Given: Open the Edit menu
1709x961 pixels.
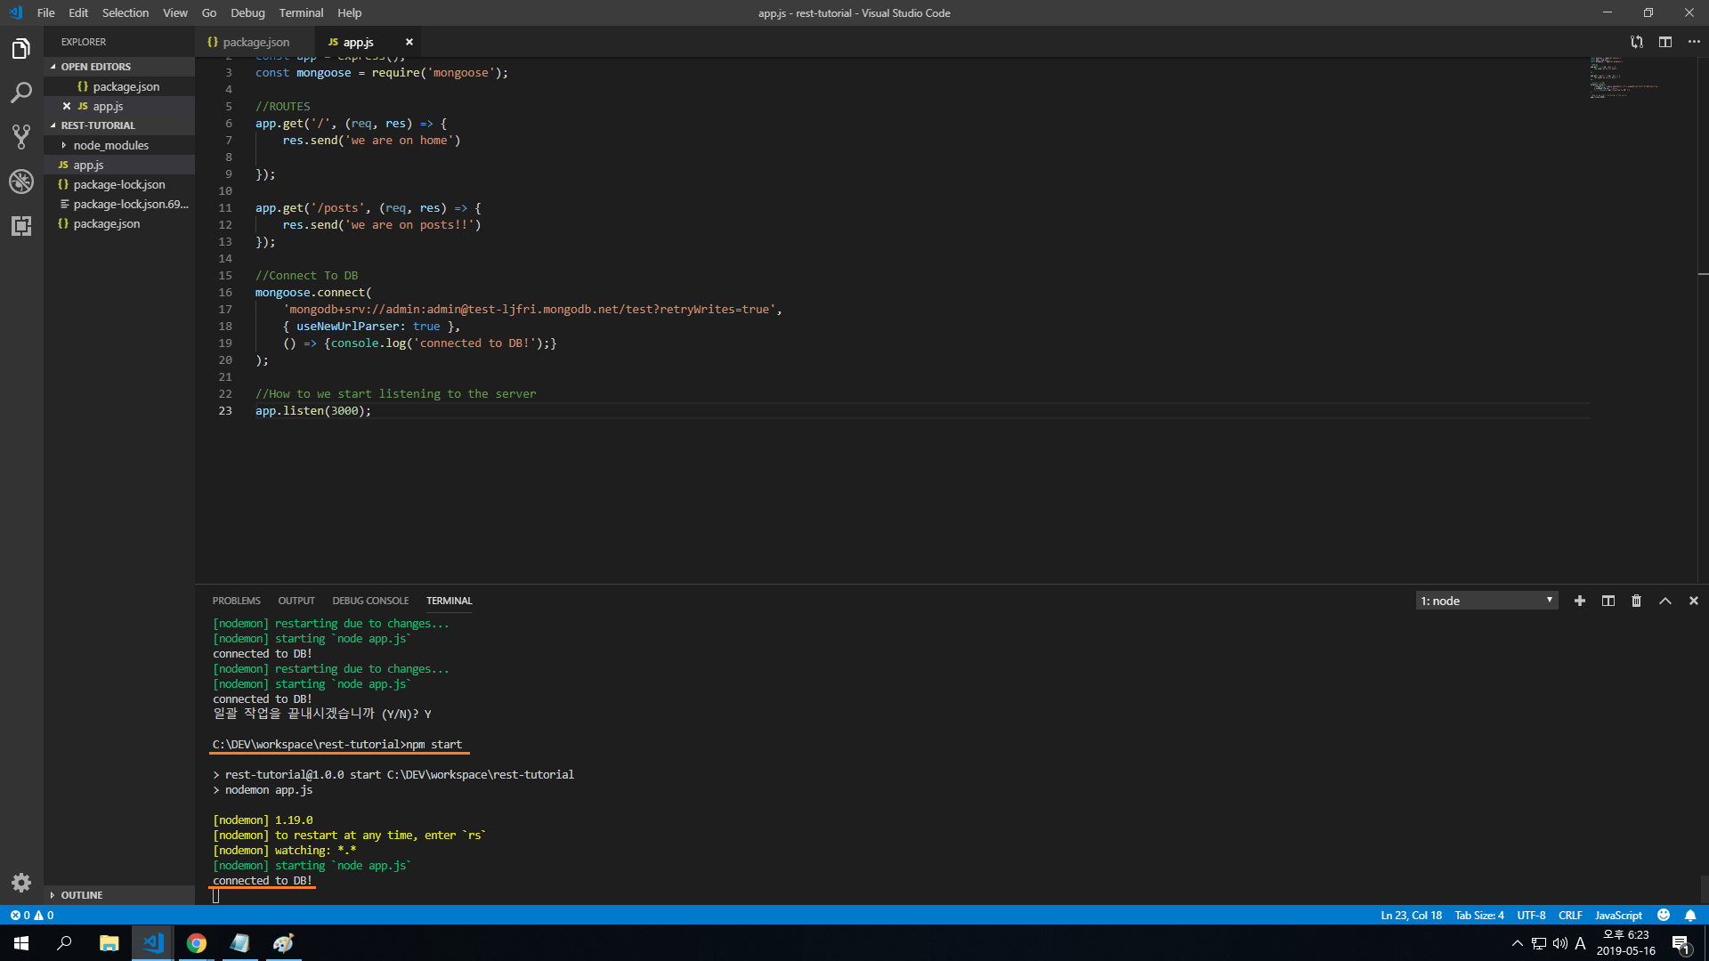Looking at the screenshot, I should (78, 12).
